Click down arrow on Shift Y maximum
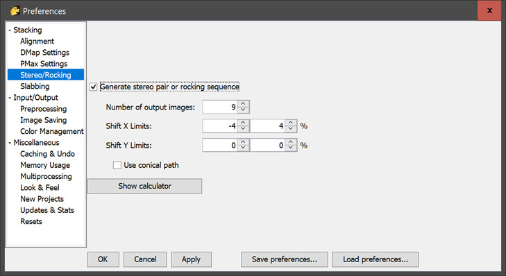Viewport: 506px width, 276px height. (291, 148)
